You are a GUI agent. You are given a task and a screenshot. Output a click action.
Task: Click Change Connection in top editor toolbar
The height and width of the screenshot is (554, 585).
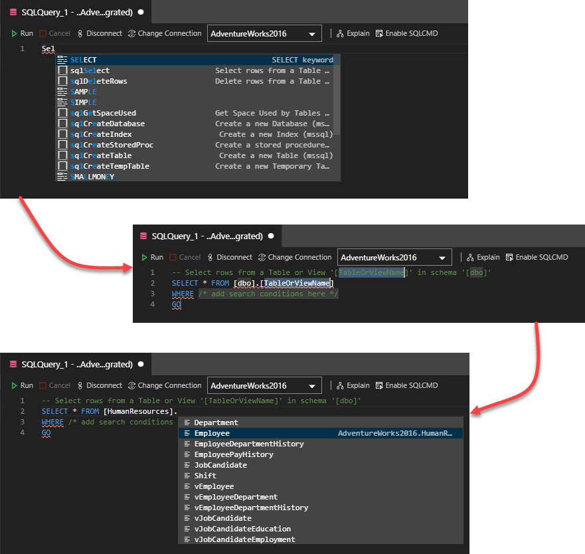click(x=165, y=34)
